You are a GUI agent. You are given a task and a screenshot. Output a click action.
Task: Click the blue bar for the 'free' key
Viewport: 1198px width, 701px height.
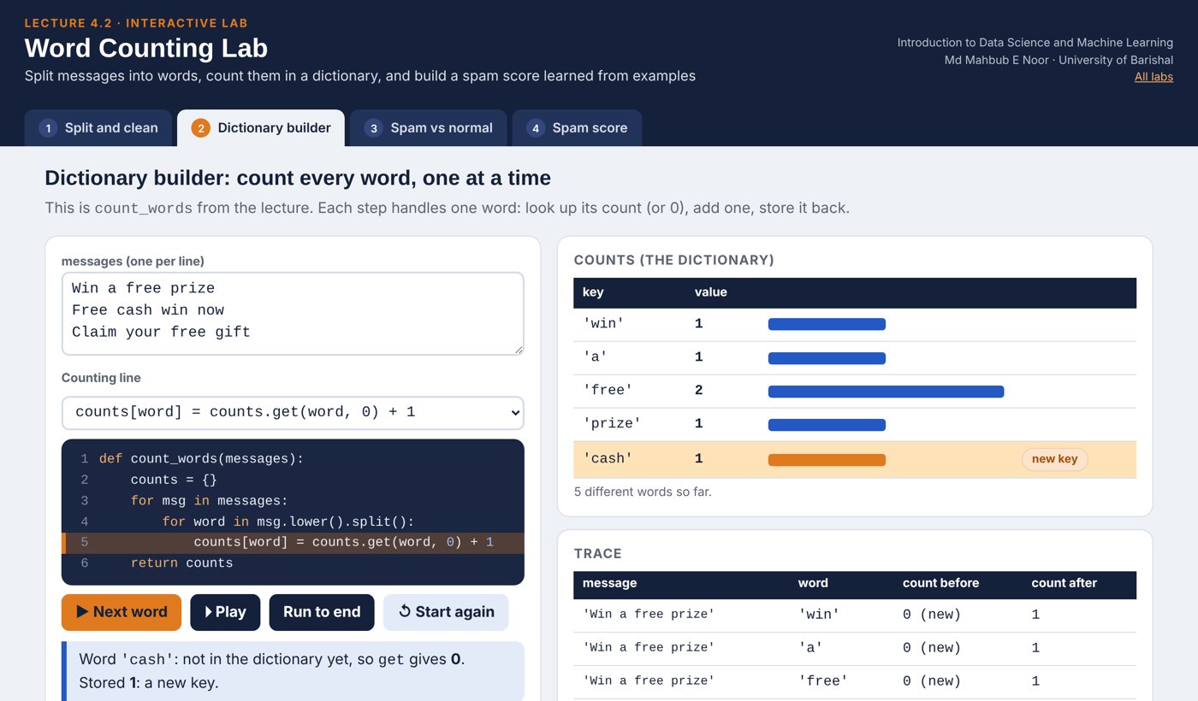[886, 392]
